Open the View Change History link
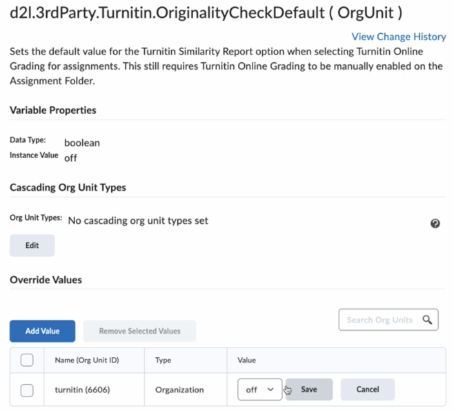454x411 pixels. (x=399, y=37)
